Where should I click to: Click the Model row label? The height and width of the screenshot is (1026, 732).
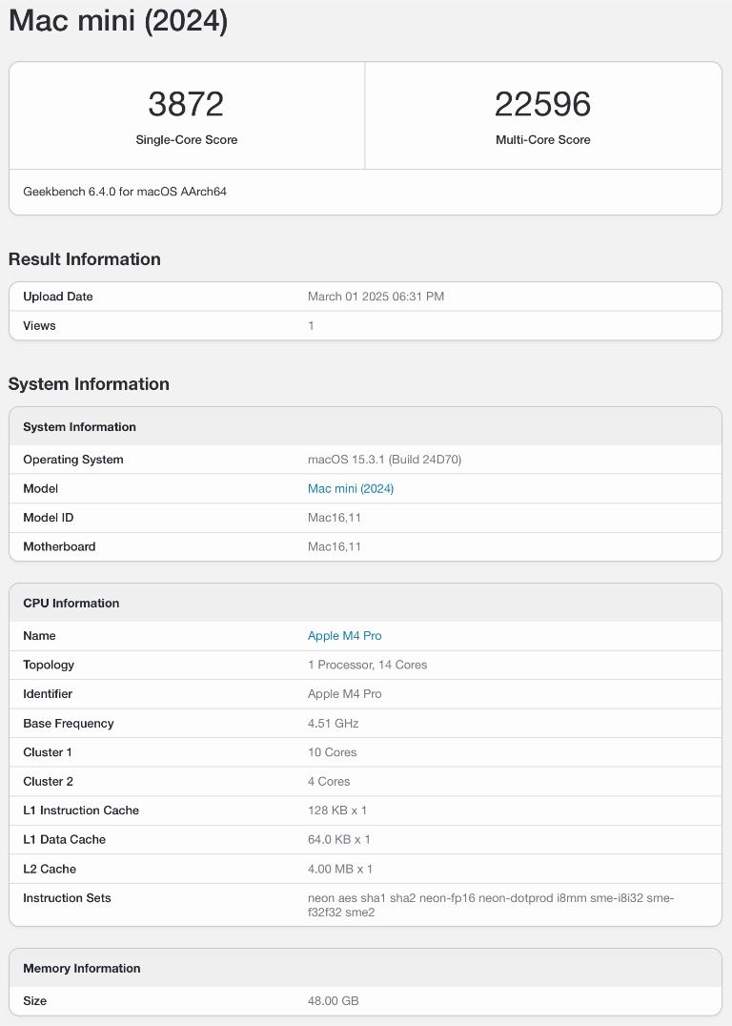[x=41, y=489]
